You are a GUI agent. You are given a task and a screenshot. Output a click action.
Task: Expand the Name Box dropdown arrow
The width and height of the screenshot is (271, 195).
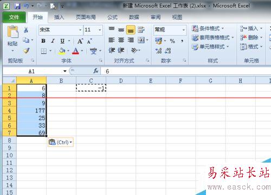tap(65, 71)
